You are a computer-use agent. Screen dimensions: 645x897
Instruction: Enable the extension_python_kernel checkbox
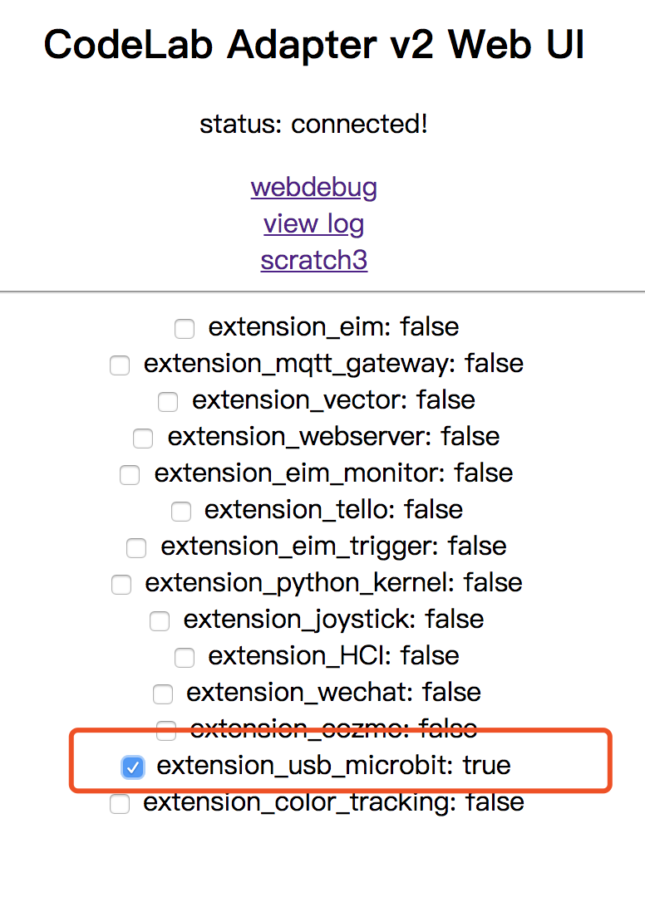(121, 585)
